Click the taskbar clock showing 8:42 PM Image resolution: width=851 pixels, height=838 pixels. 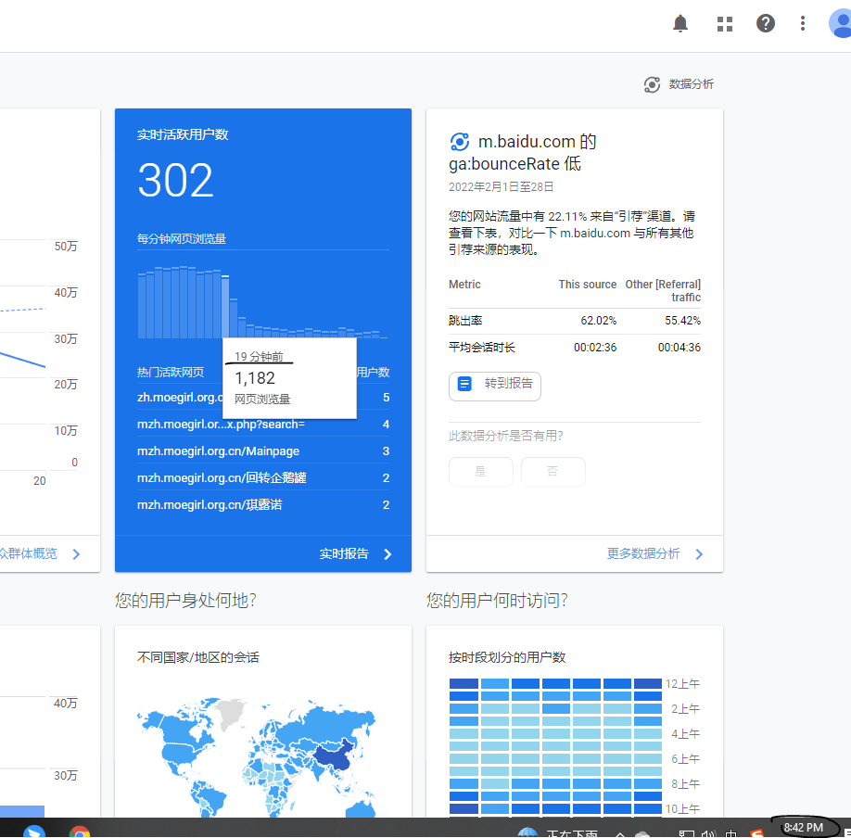(804, 827)
